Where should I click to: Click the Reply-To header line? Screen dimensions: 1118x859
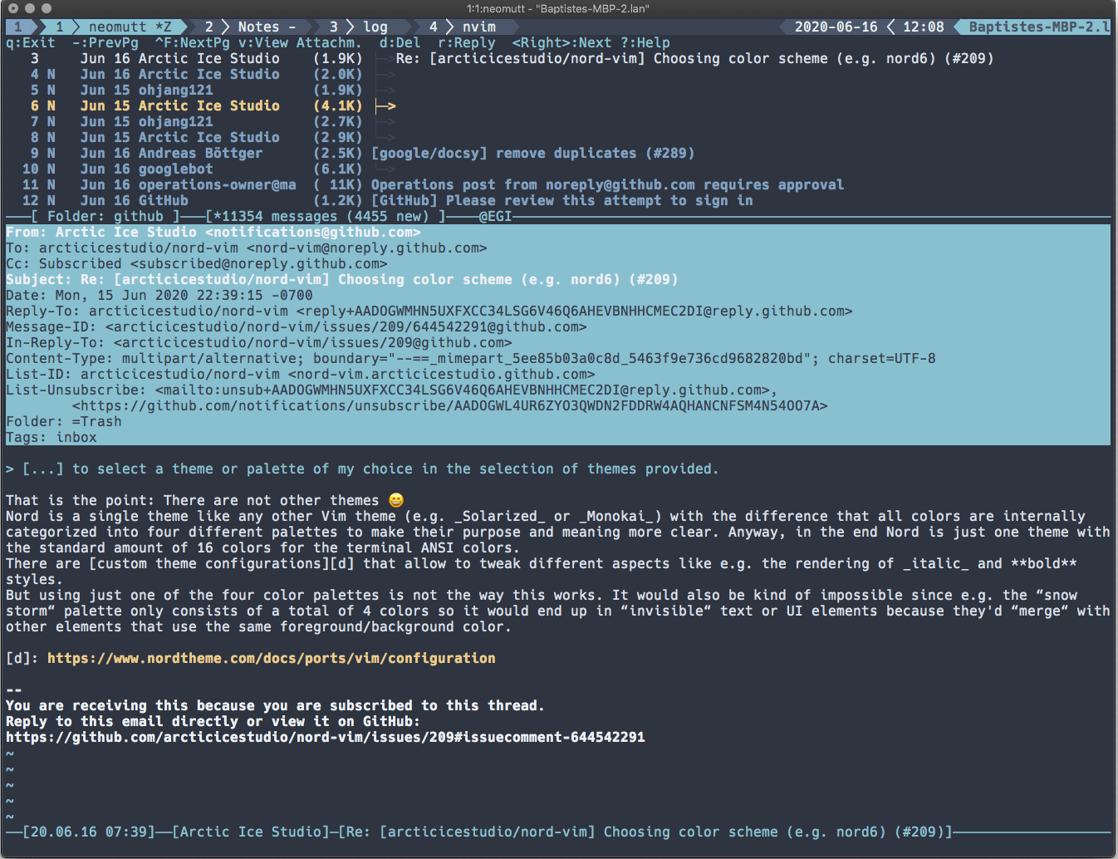429,311
